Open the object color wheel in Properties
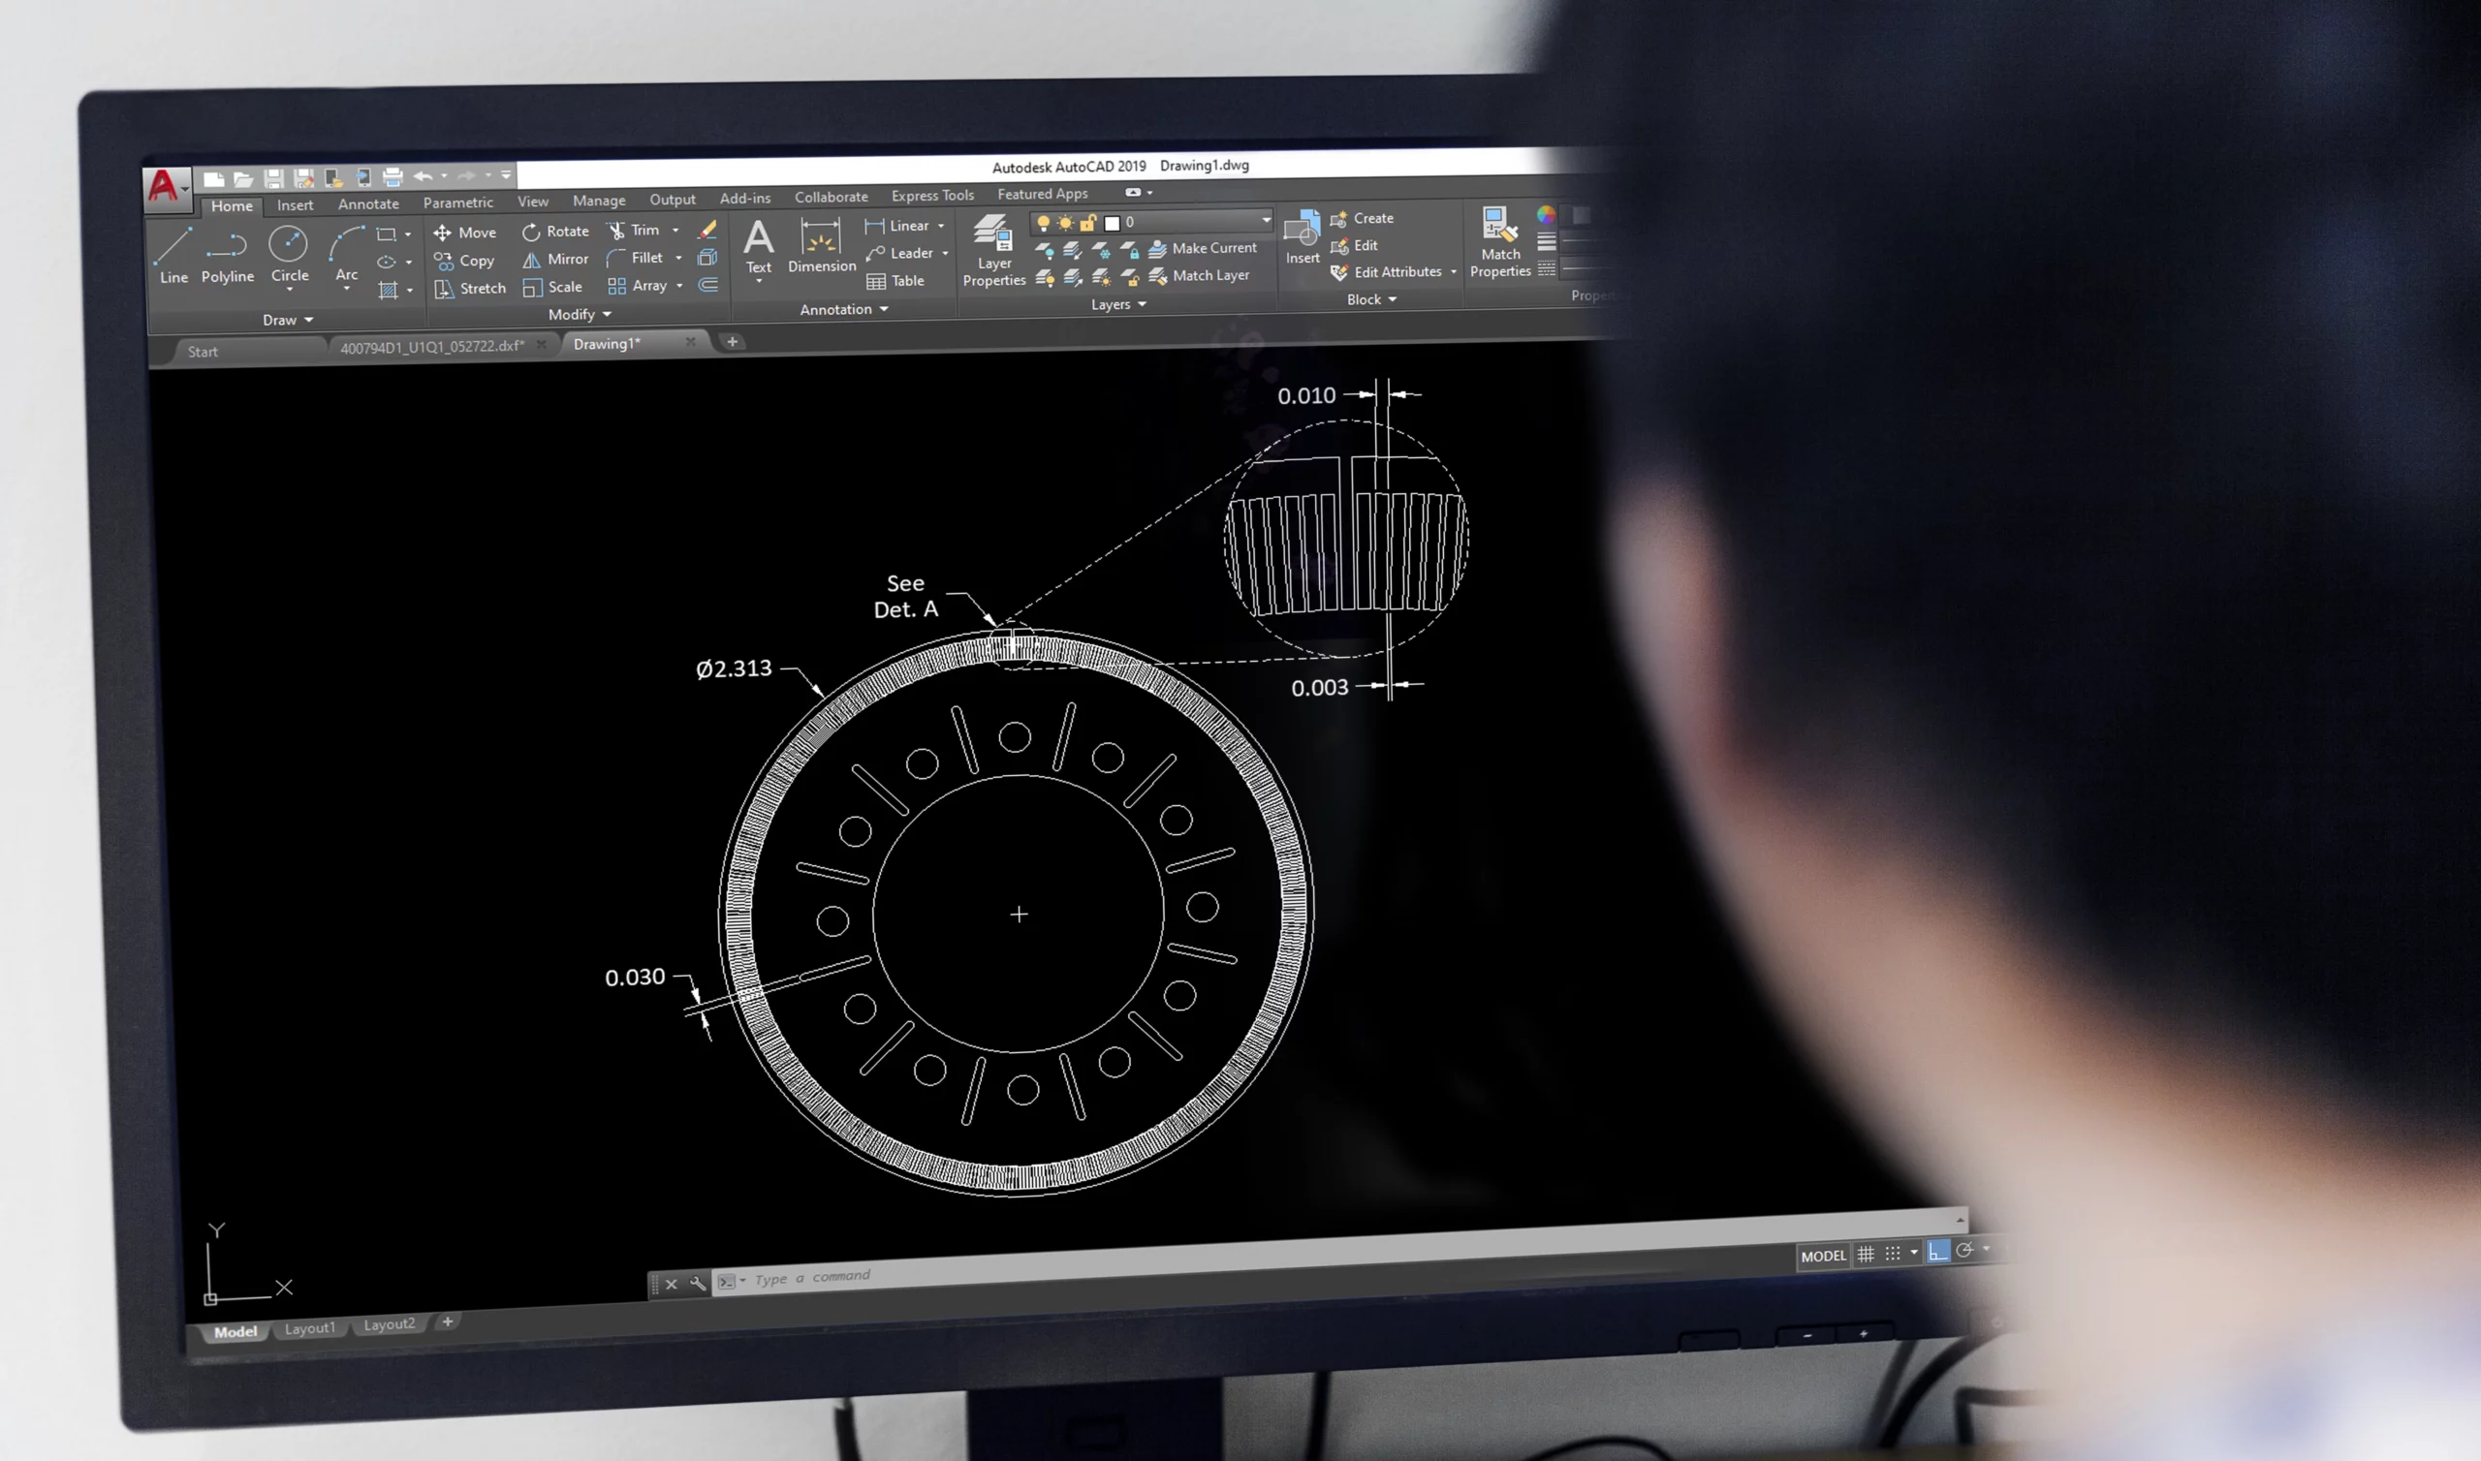 (1546, 215)
